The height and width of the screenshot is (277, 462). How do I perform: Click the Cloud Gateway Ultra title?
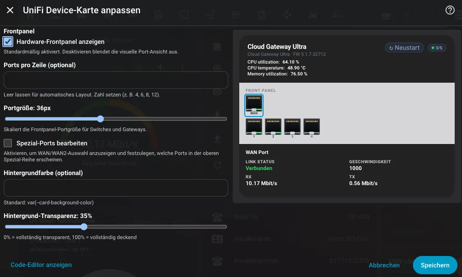[277, 47]
